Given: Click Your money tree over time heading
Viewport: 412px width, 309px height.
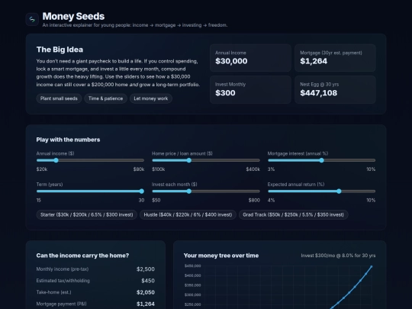Looking at the screenshot, I should click(221, 256).
